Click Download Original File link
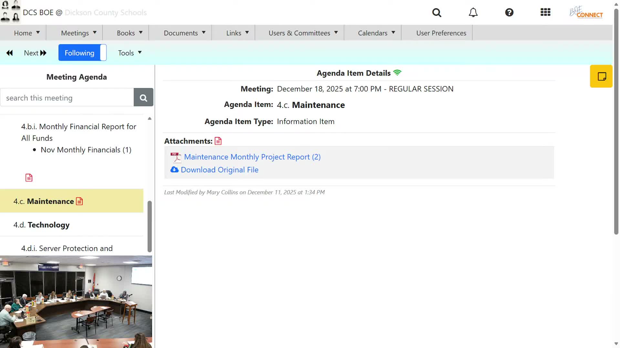 (219, 170)
